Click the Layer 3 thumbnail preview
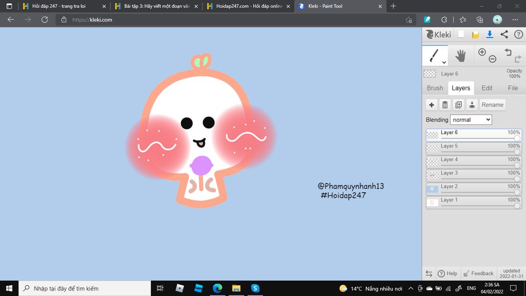The image size is (526, 296). 433,176
